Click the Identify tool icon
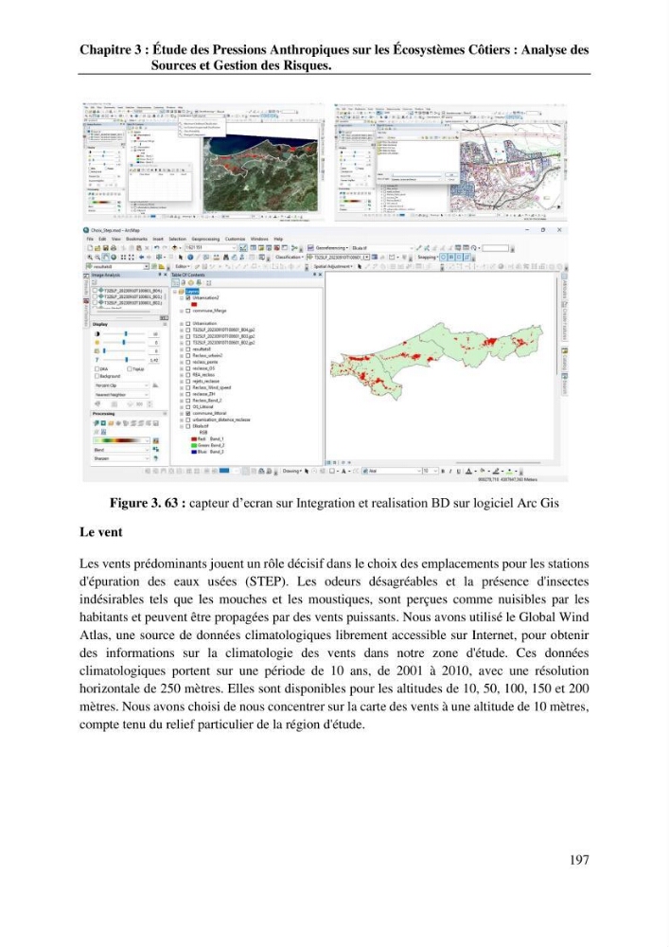 click(190, 258)
